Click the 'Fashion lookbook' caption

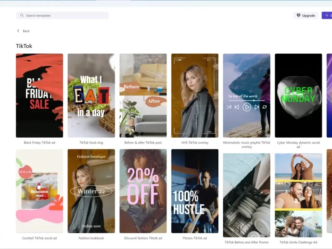91,238
